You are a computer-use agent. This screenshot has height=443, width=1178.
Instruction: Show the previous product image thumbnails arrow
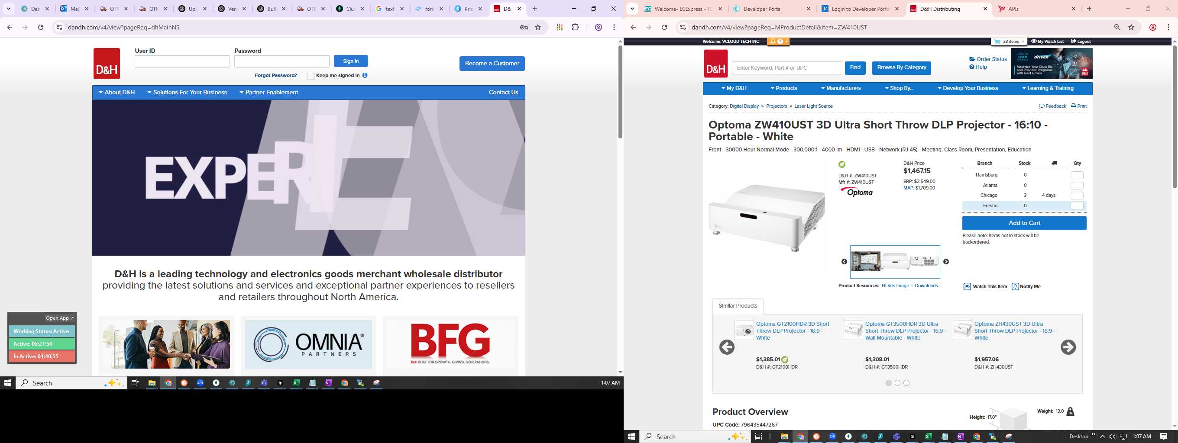coord(844,262)
